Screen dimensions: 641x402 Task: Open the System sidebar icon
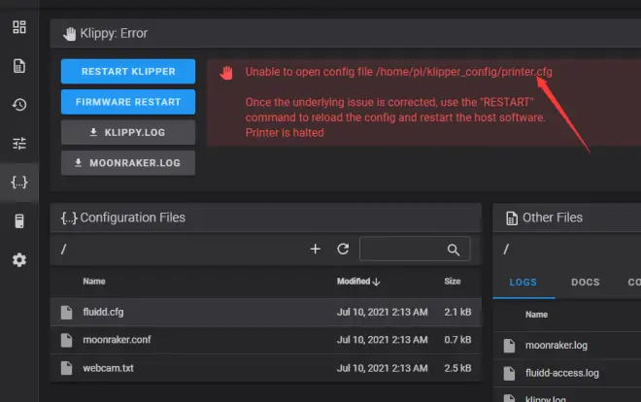19,221
